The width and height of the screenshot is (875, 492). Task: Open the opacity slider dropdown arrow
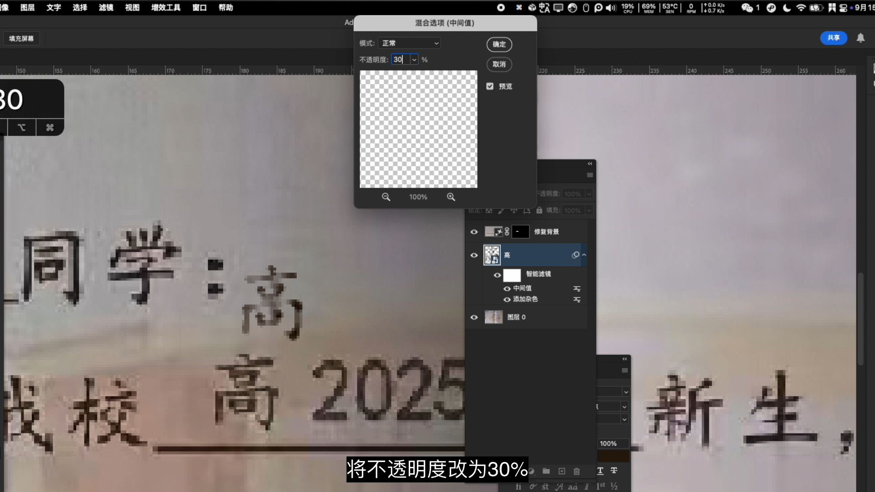coord(414,60)
